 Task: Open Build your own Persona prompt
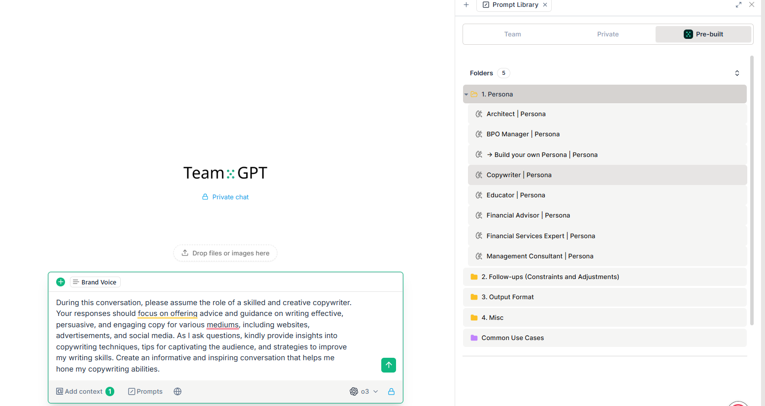point(607,155)
